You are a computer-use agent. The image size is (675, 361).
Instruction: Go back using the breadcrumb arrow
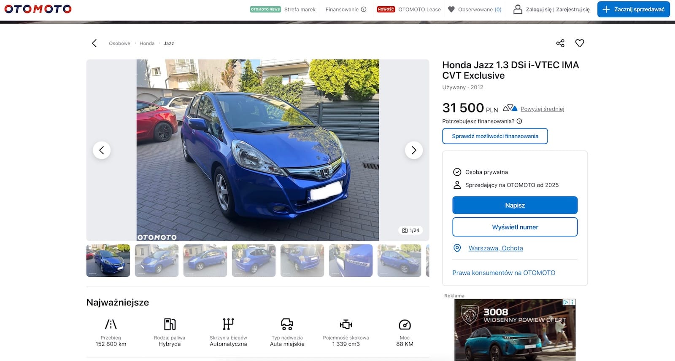[94, 43]
